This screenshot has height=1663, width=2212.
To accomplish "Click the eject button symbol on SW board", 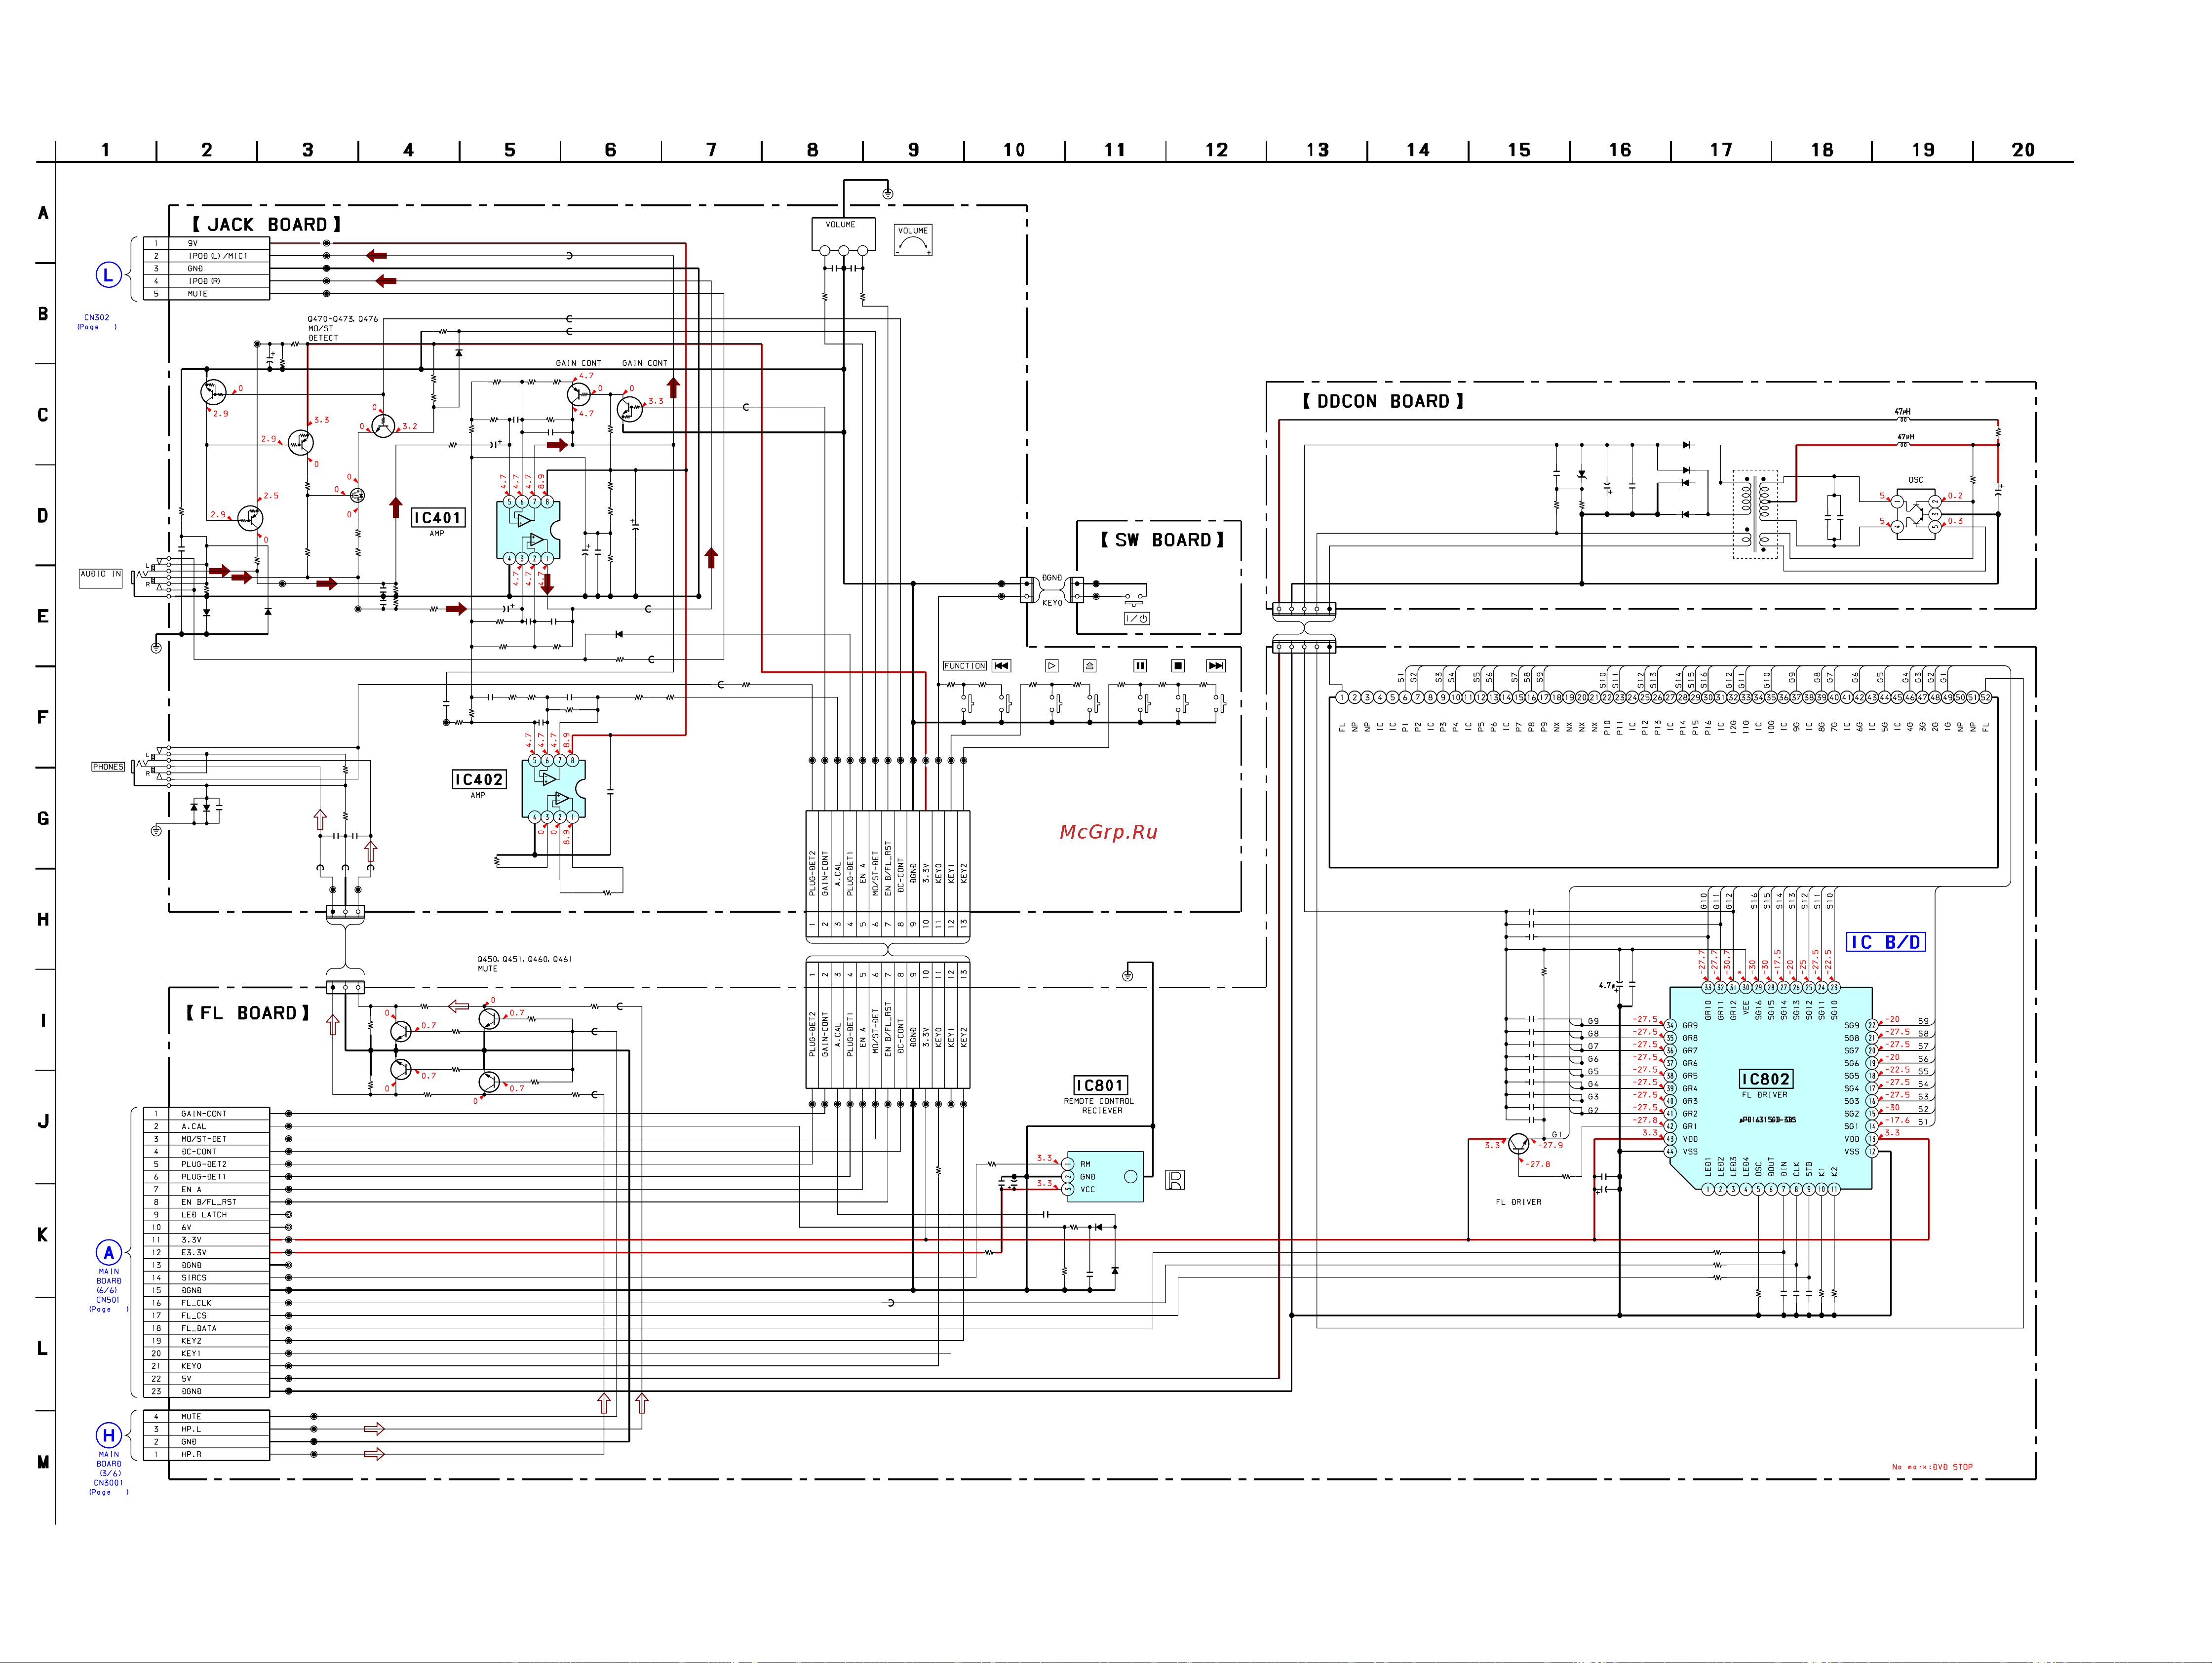I will pos(1090,665).
